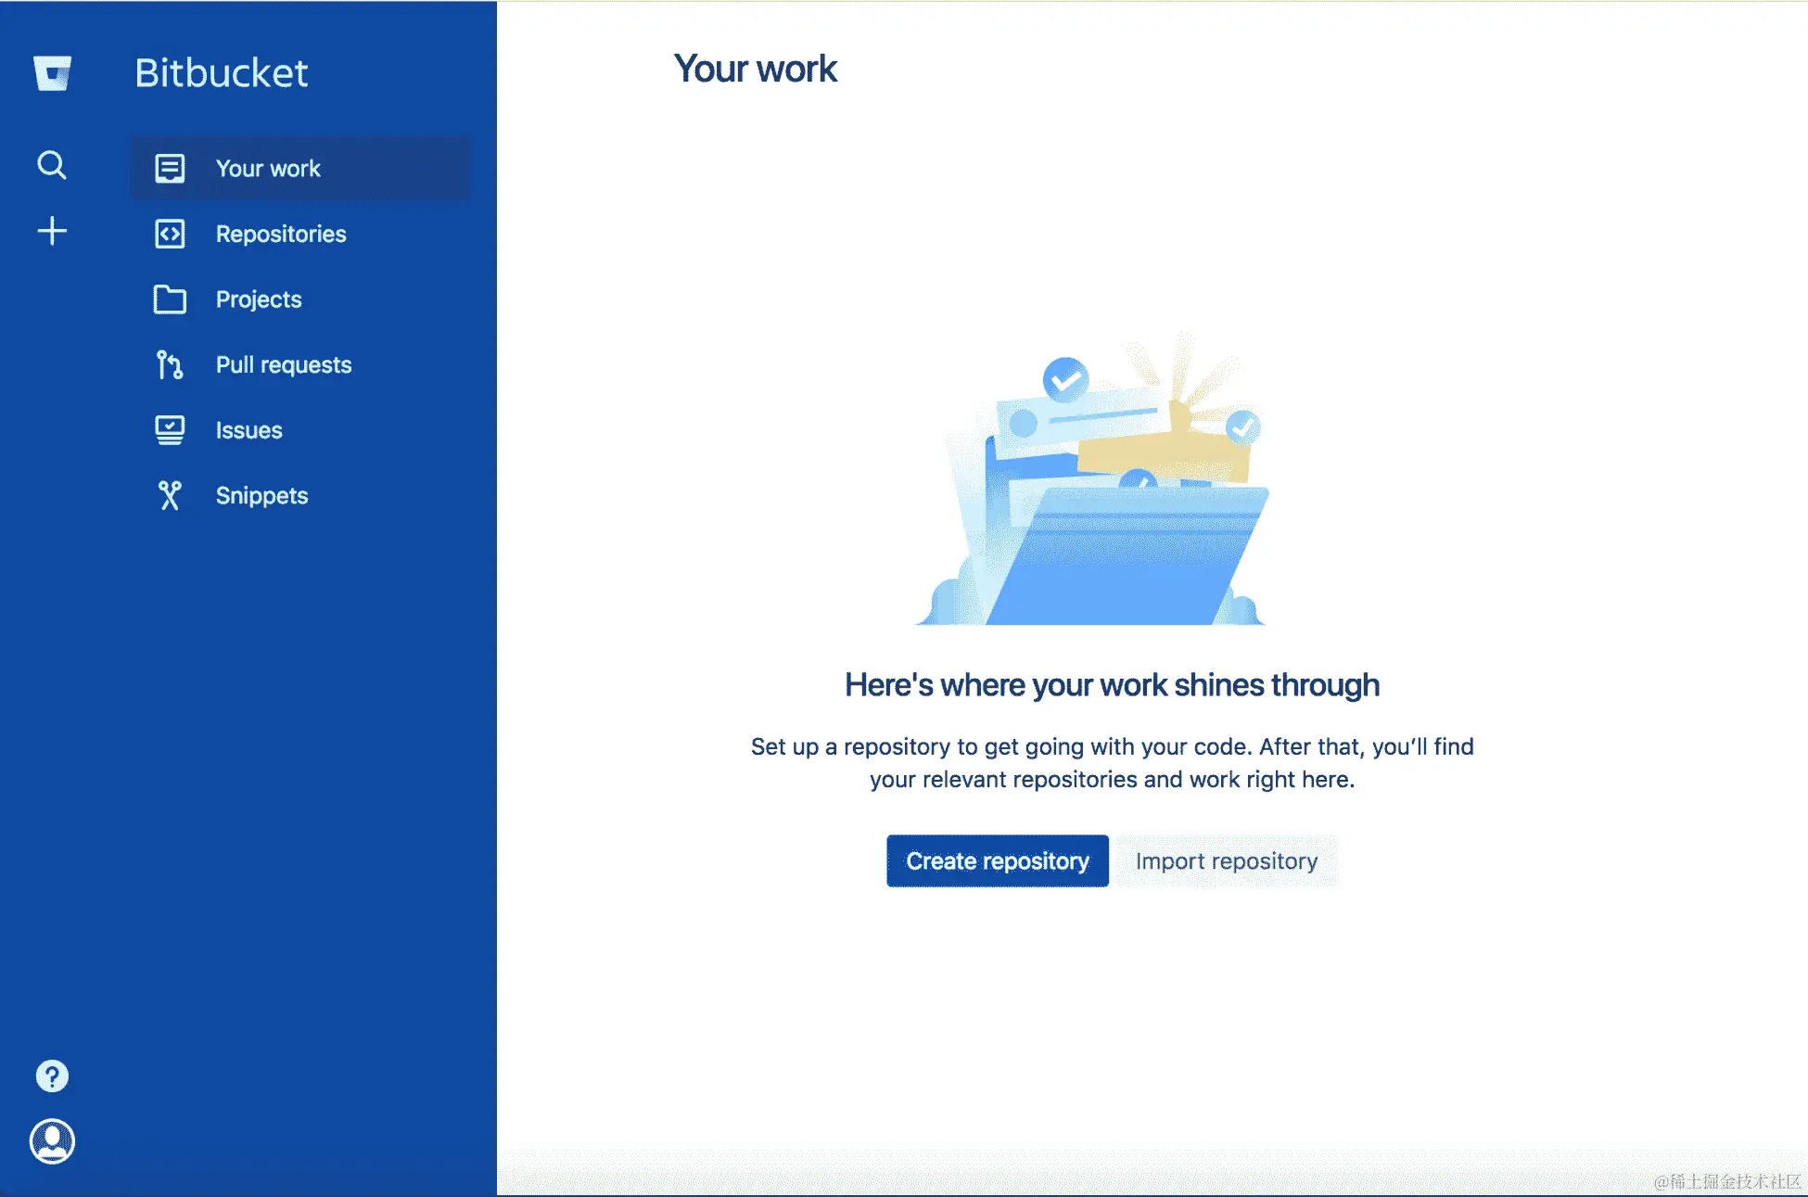
Task: Click the Snippets scissors icon
Action: pos(170,496)
